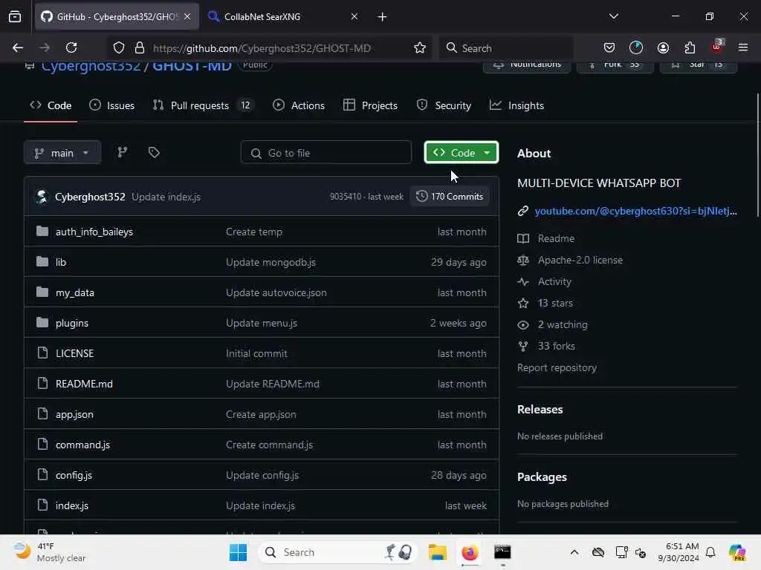
Task: Open Firefox View icon in tab bar
Action: tap(15, 16)
